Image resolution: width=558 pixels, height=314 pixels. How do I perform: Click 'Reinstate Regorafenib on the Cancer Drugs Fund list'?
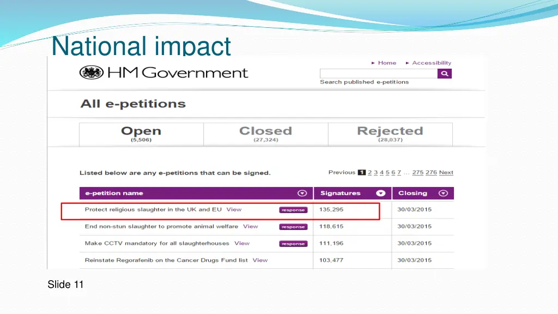pyautogui.click(x=166, y=260)
